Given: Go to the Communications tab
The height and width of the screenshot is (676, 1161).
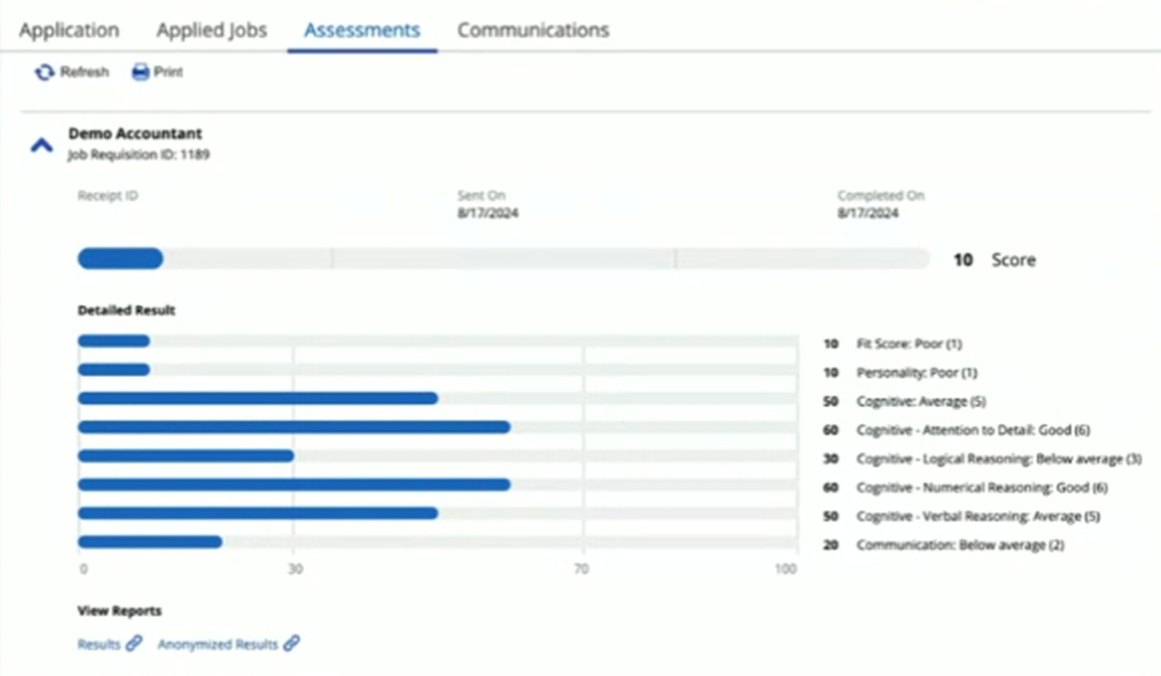Looking at the screenshot, I should (532, 30).
